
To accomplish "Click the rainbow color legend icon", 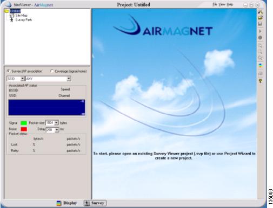I will [x=260, y=66].
